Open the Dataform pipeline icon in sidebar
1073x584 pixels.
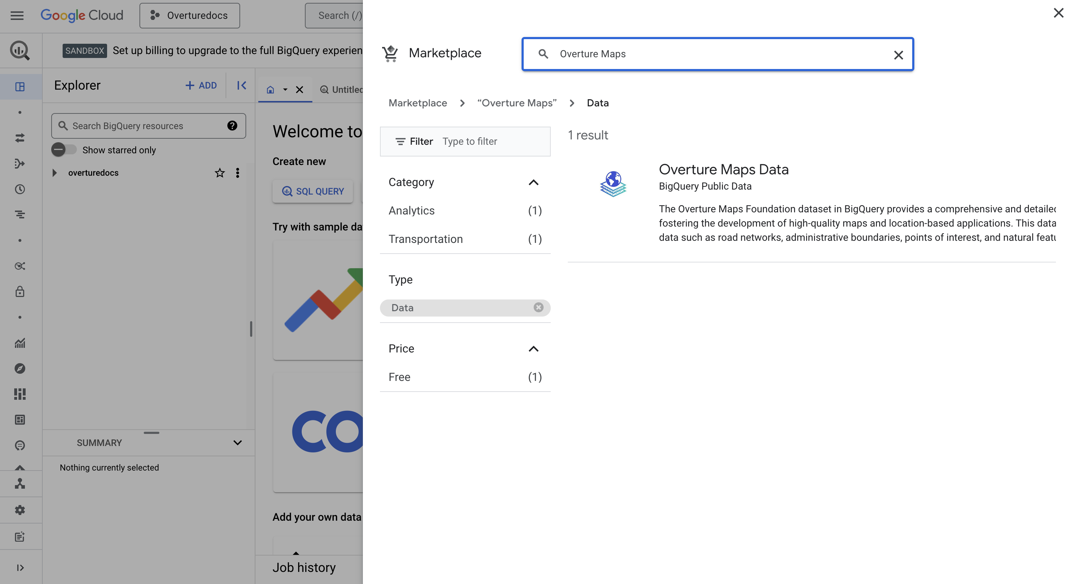pyautogui.click(x=20, y=164)
